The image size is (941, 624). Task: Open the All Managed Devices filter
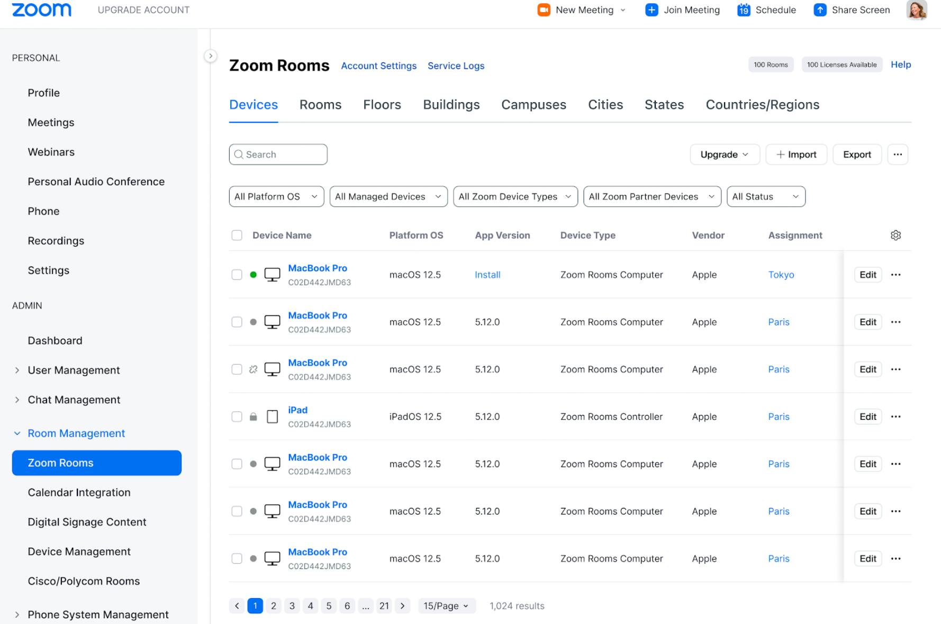pyautogui.click(x=388, y=196)
